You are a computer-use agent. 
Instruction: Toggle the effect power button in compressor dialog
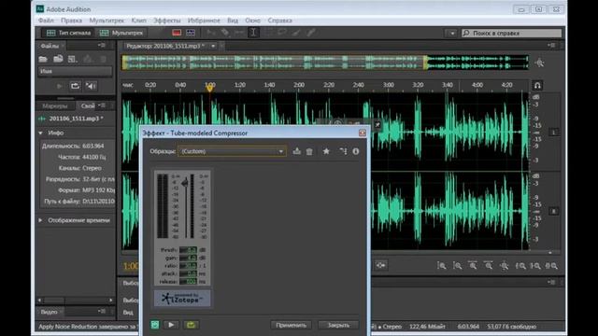coord(155,325)
